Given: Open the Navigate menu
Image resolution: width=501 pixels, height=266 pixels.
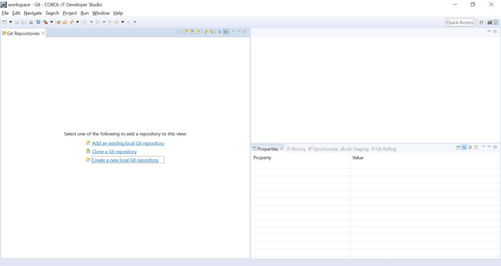Looking at the screenshot, I should [33, 13].
